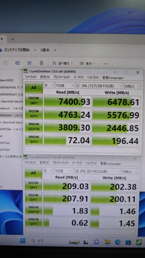Click the Delete trash icon in Explorer
The image size is (145, 258).
click(x=42, y=63)
